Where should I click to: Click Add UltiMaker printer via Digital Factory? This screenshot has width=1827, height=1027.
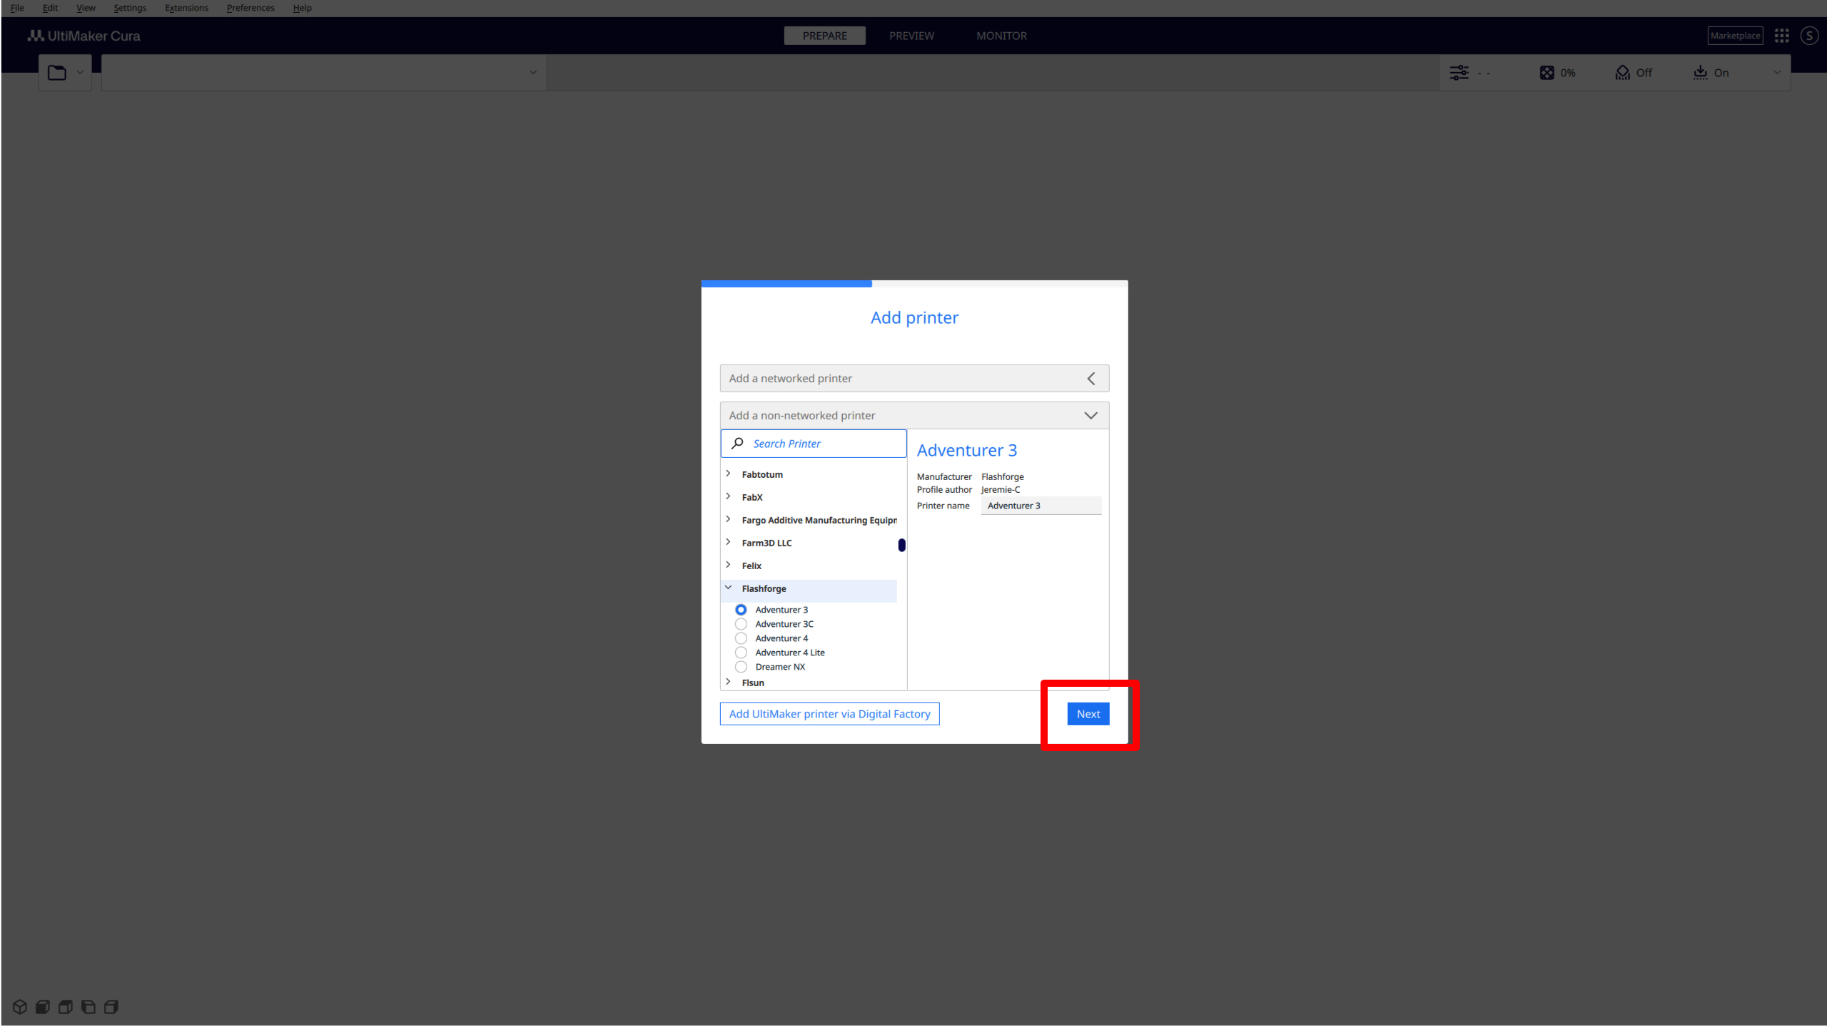tap(829, 713)
